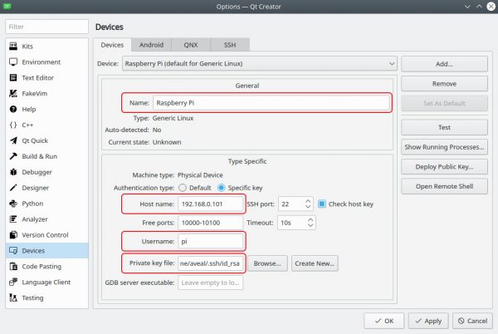Open the Analyzer icon
Screen dimensions: 498x334
[x=13, y=219]
